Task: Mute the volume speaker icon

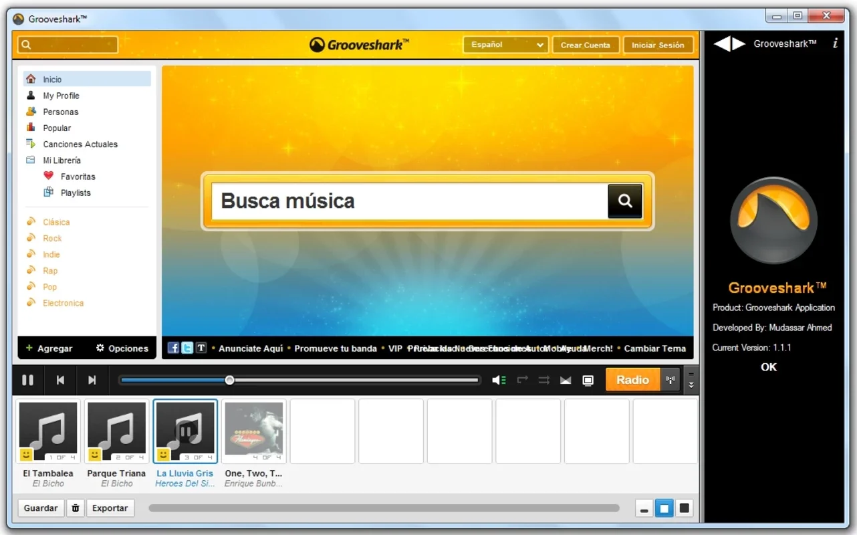Action: [499, 380]
